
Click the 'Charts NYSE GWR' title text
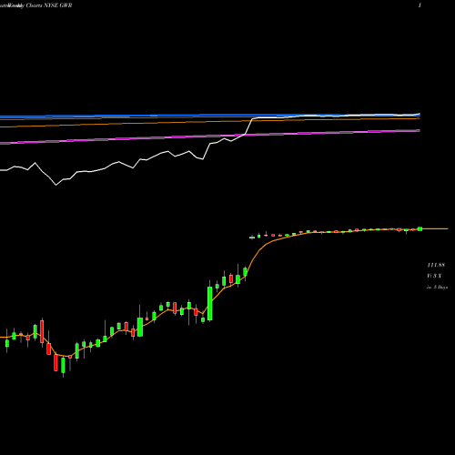click(49, 5)
